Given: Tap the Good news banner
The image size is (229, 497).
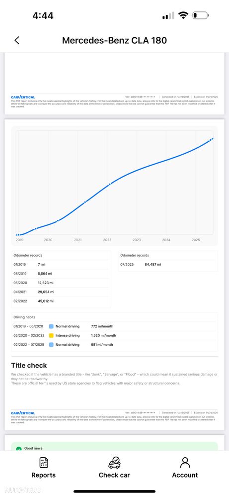Looking at the screenshot, I should pos(114,447).
